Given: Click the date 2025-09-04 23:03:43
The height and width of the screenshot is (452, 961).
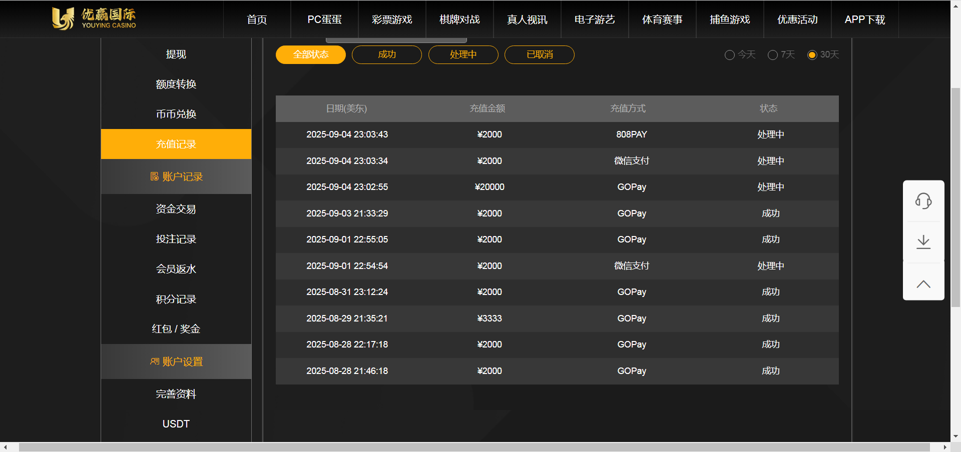Looking at the screenshot, I should 347,134.
